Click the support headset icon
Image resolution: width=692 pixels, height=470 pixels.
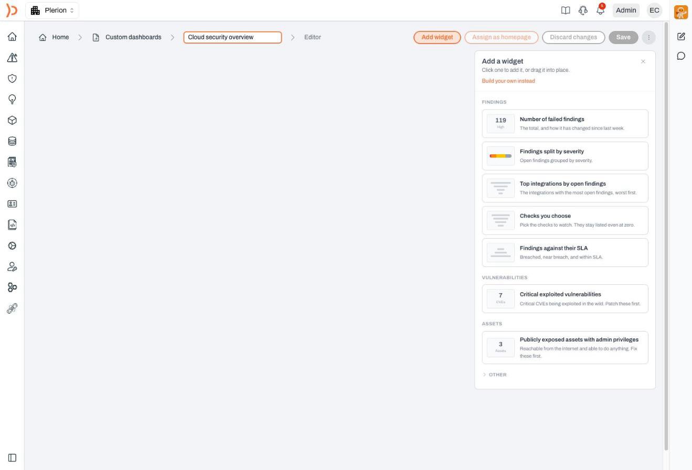[583, 10]
